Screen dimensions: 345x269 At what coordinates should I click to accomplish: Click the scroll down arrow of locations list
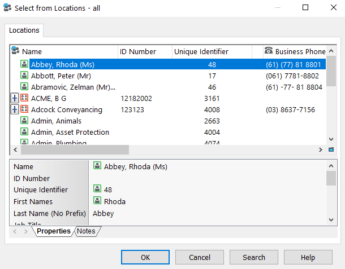(x=331, y=139)
